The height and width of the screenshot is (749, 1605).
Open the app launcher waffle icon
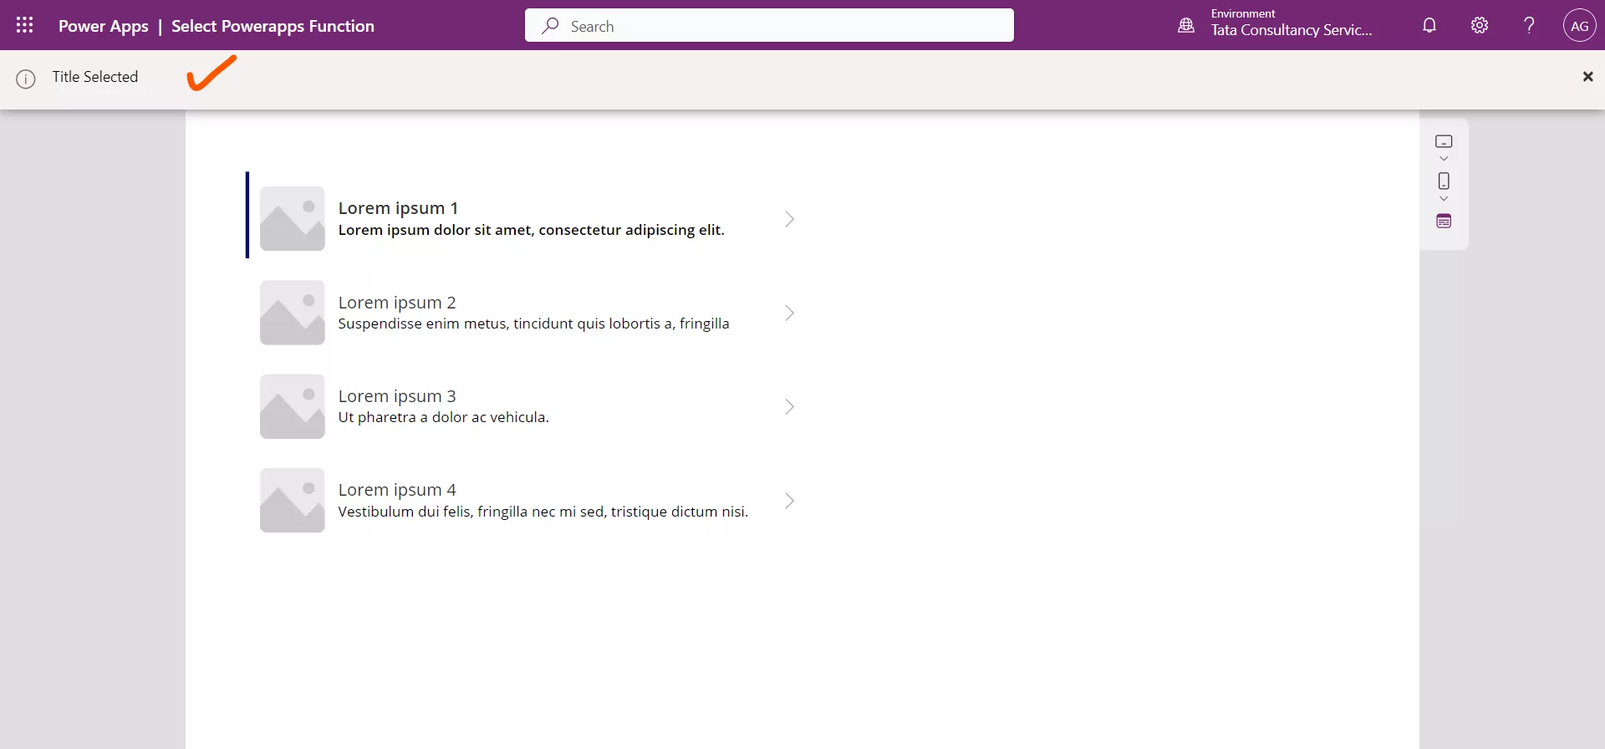[x=25, y=25]
